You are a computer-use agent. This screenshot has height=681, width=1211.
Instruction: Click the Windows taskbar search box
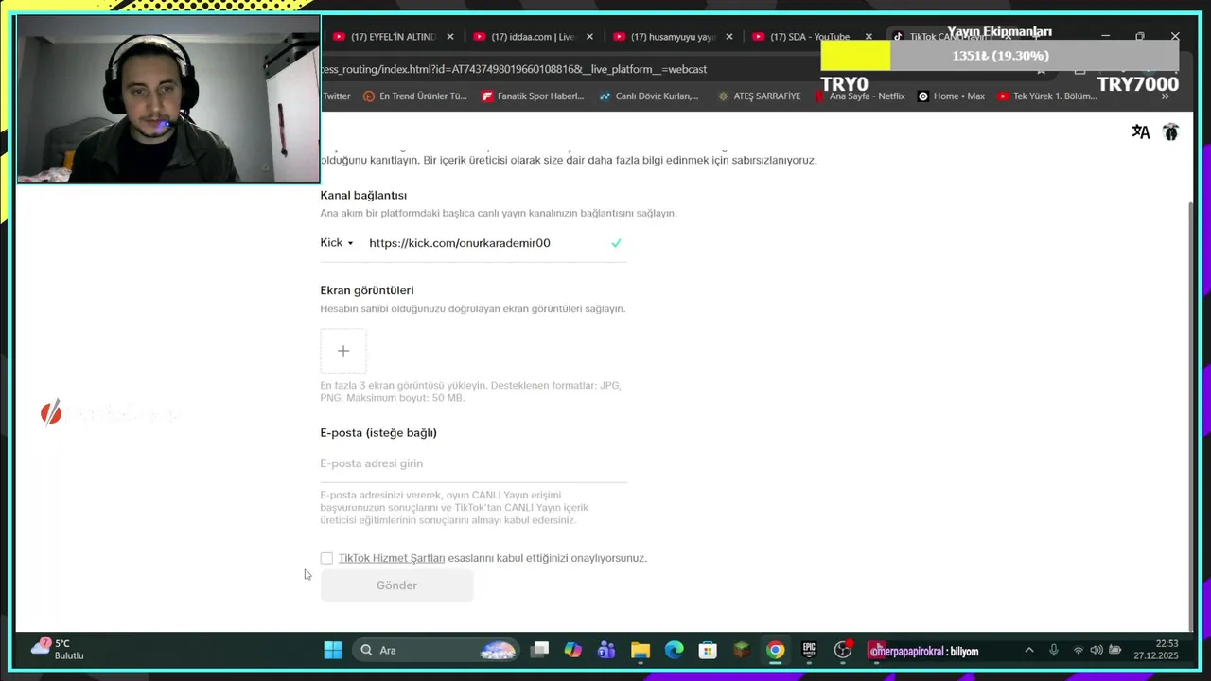[436, 650]
